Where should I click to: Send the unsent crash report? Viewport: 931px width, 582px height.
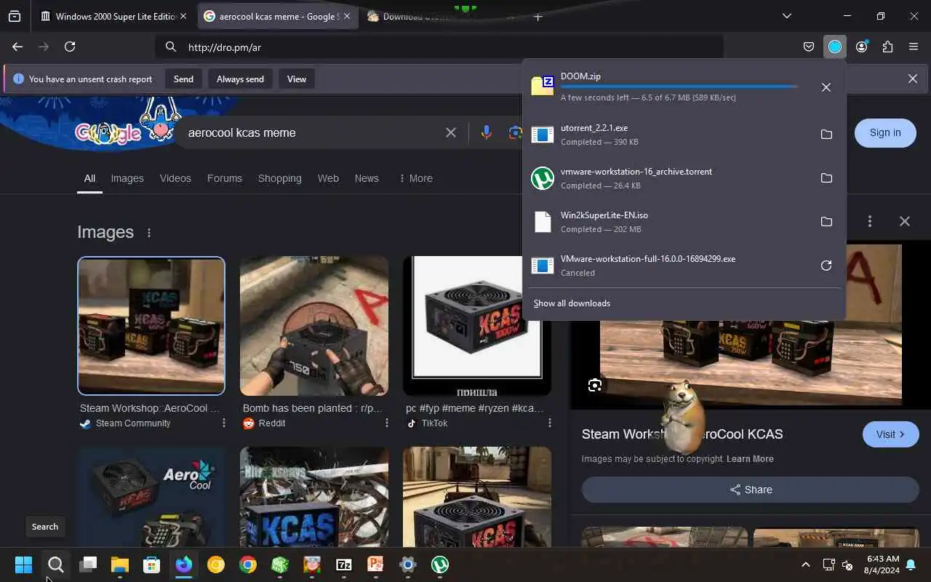(x=183, y=79)
